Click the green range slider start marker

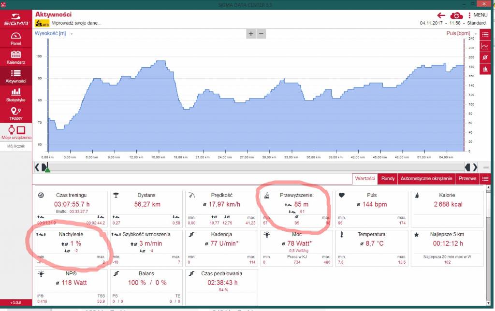pos(47,170)
